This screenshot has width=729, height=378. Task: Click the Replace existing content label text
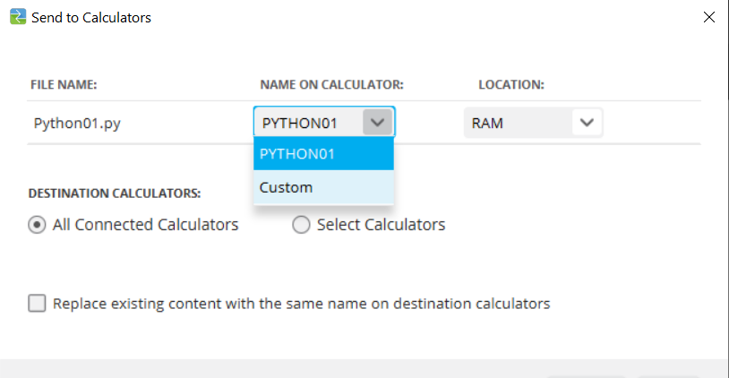click(x=301, y=304)
